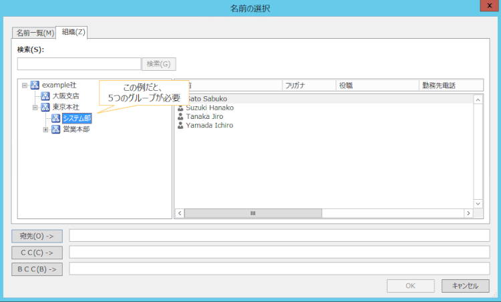Screen dimensions: 501x302
Task: Click the システム部 organization icon
Action: (x=56, y=118)
